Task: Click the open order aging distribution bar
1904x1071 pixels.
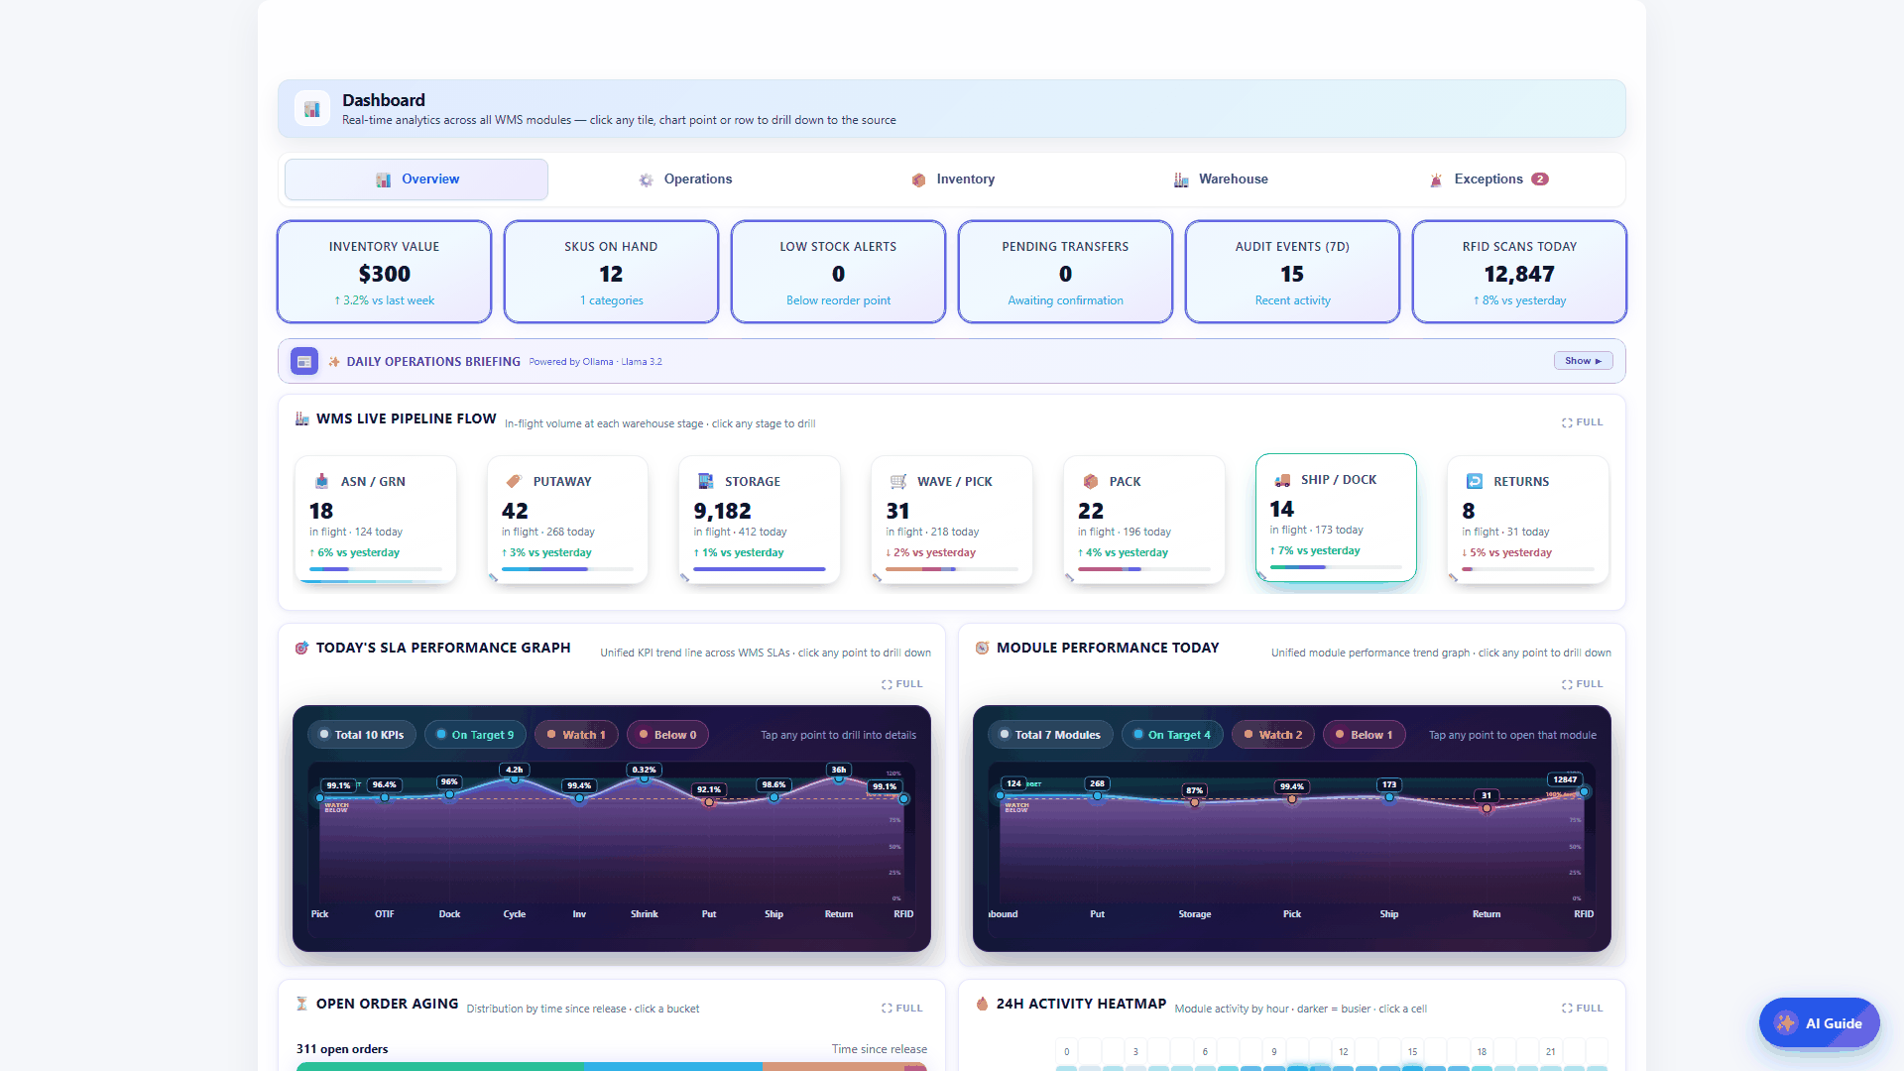Action: [x=612, y=1066]
